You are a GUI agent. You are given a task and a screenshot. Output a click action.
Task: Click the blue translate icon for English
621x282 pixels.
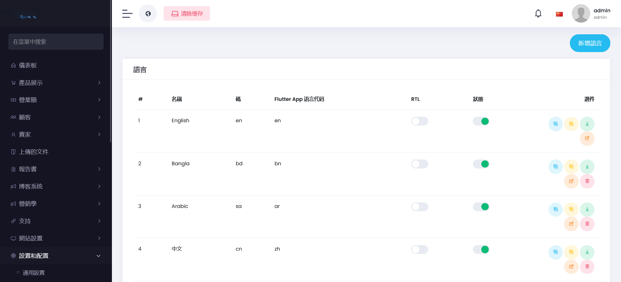555,124
